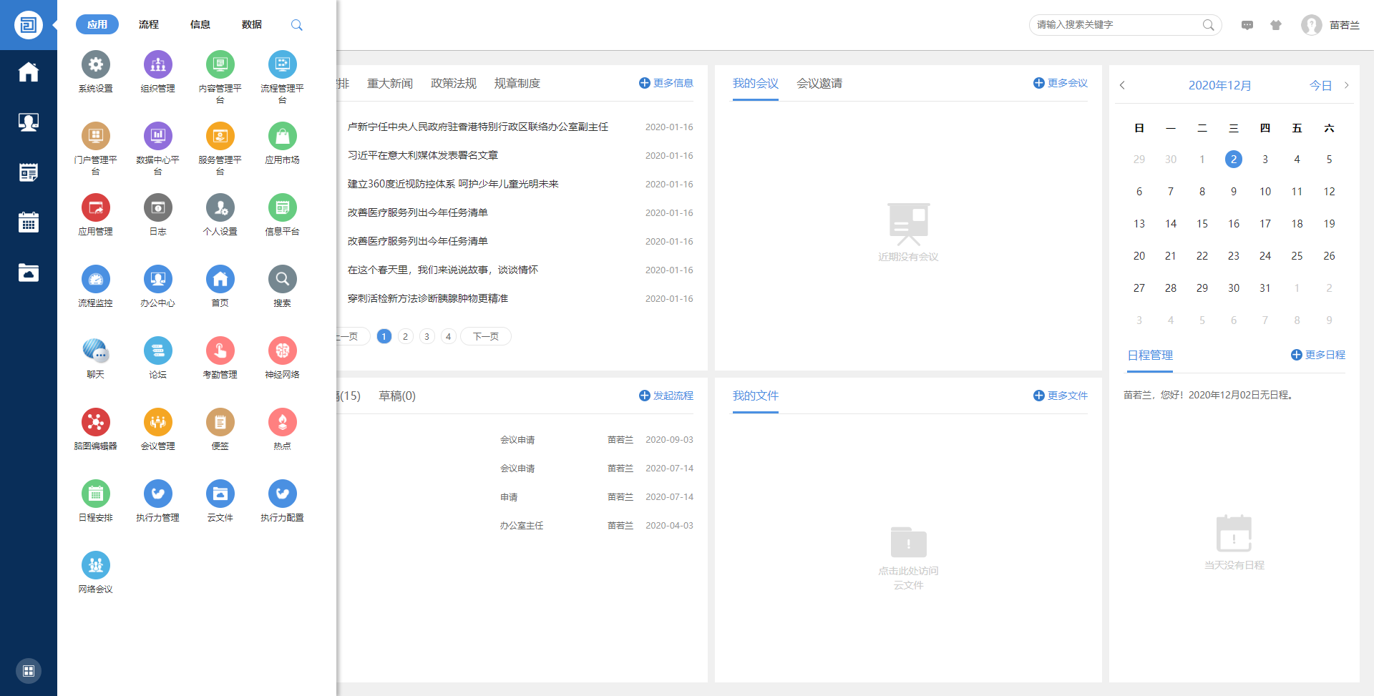Screen dimensions: 1374x696
Task: Launch 内容管理平台 app
Action: [x=220, y=64]
